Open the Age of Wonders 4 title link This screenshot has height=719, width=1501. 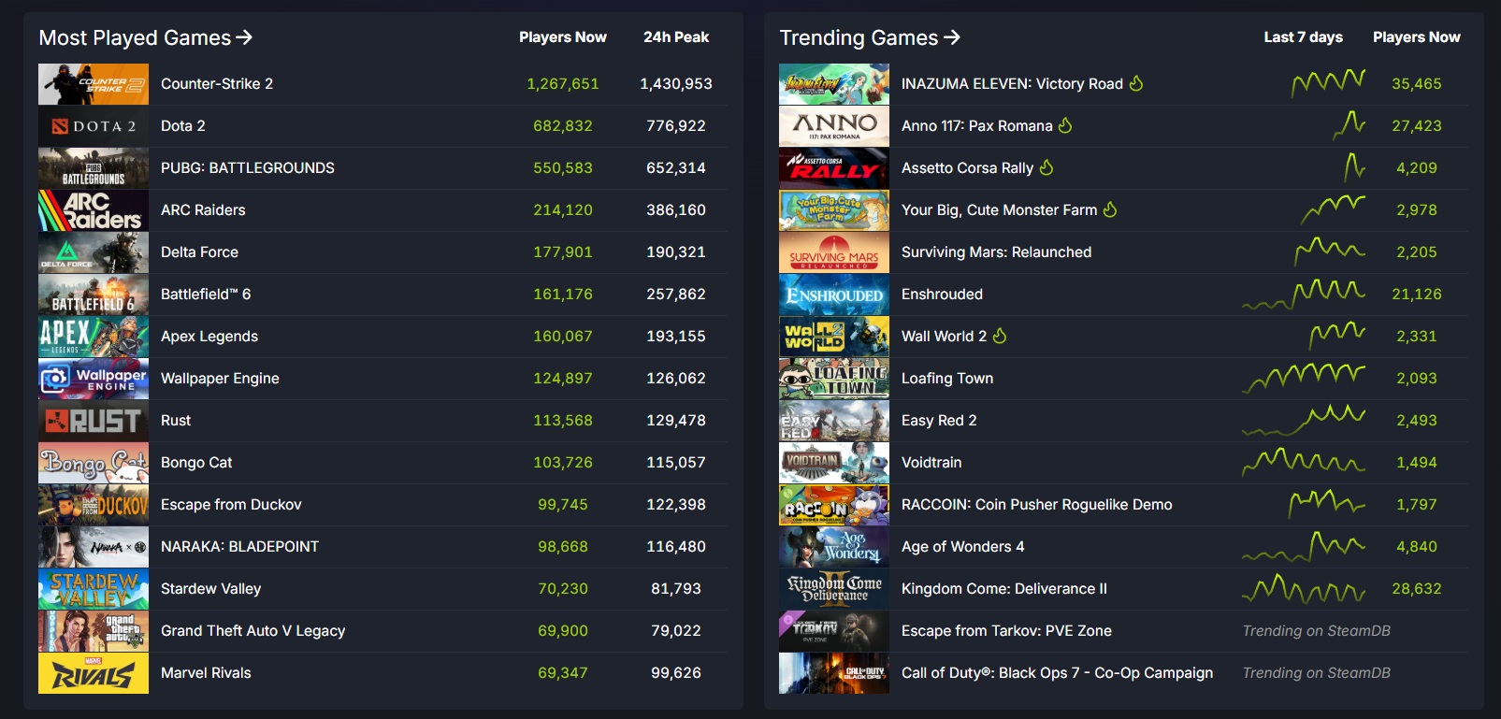pos(962,547)
